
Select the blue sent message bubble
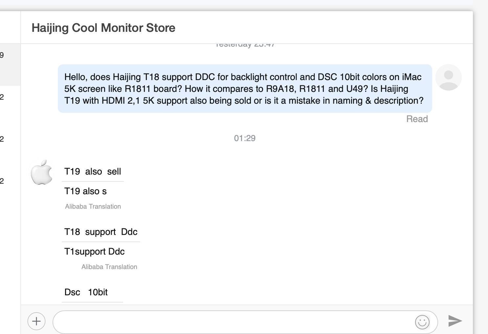point(245,89)
